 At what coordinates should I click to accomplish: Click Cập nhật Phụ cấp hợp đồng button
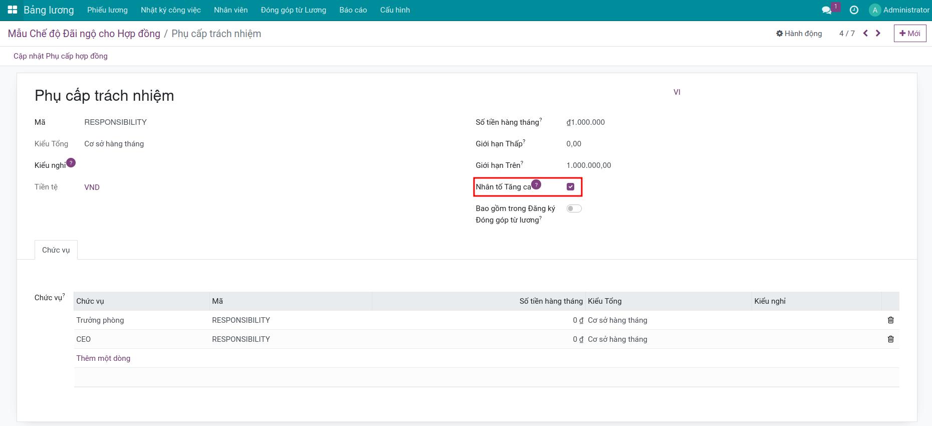[x=61, y=56]
